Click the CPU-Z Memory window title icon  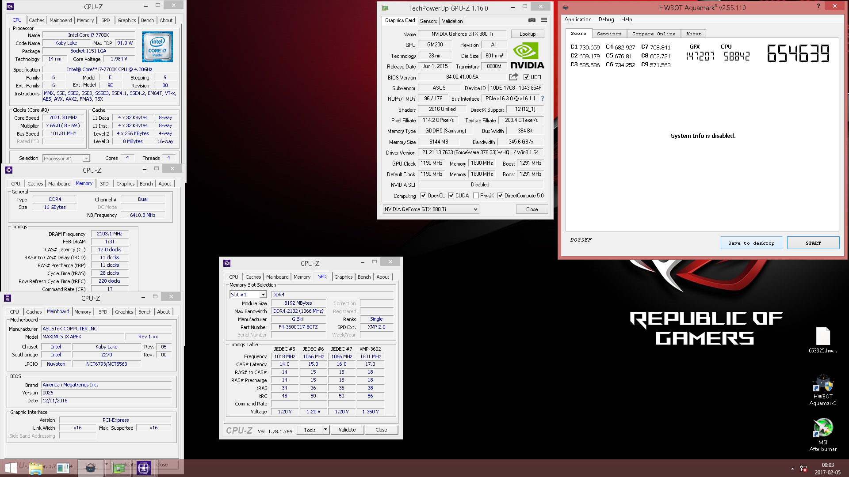(x=9, y=170)
